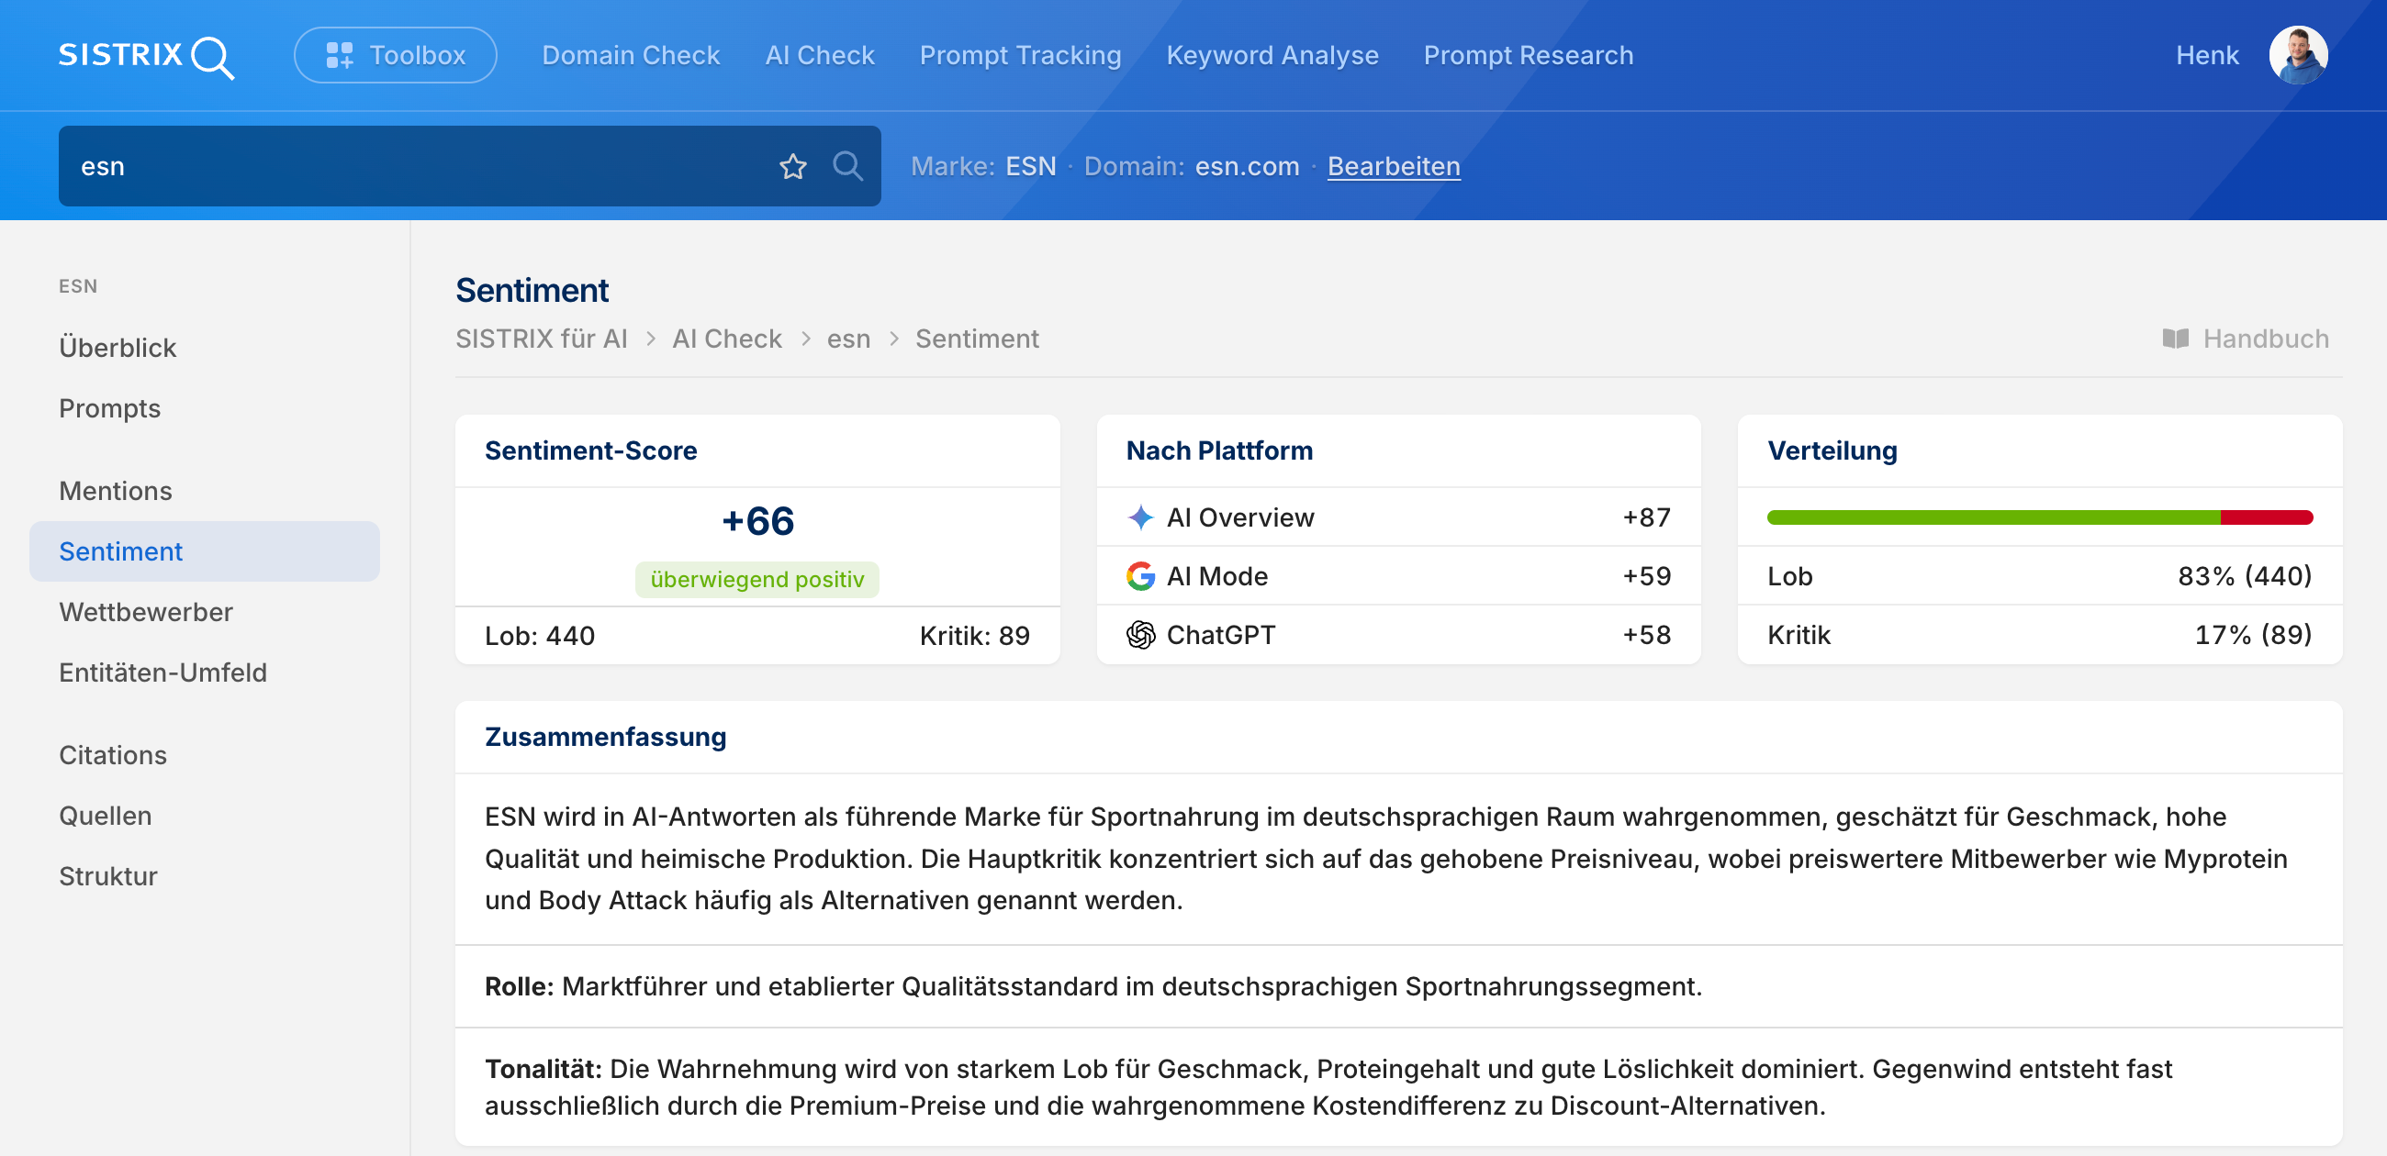Click the Marke: ESN label
This screenshot has height=1156, width=2387.
pos(983,167)
